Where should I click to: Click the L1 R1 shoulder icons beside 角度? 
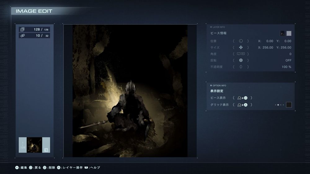click(241, 54)
